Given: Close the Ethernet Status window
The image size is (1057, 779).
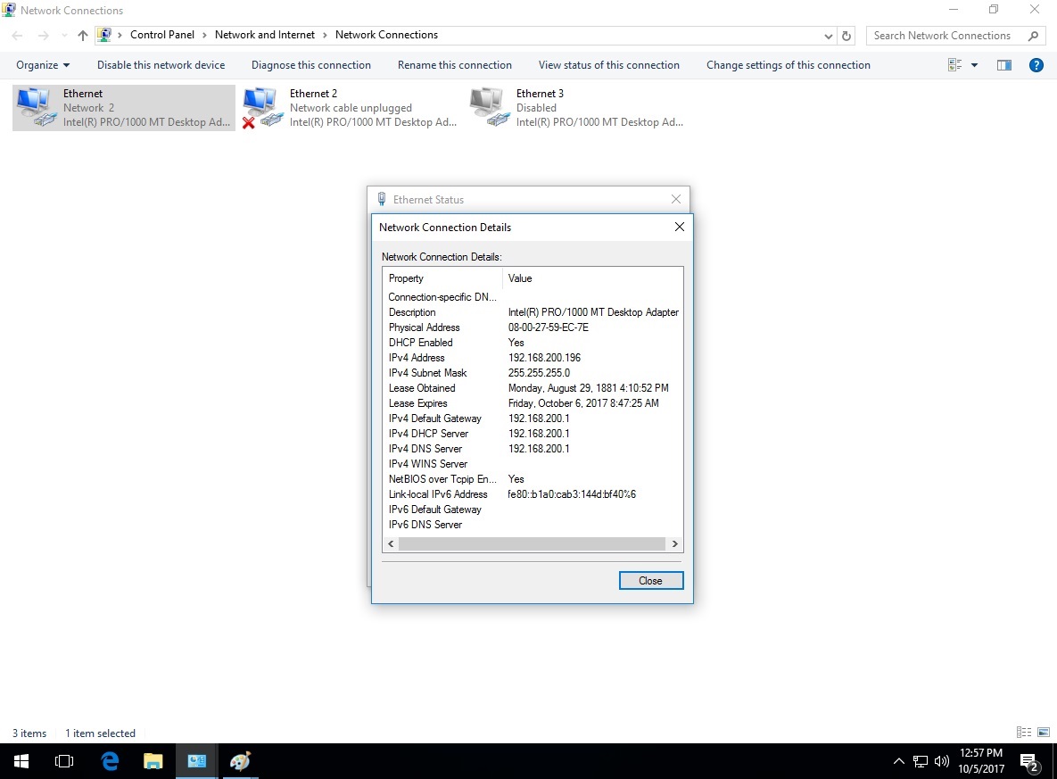Looking at the screenshot, I should click(x=675, y=199).
